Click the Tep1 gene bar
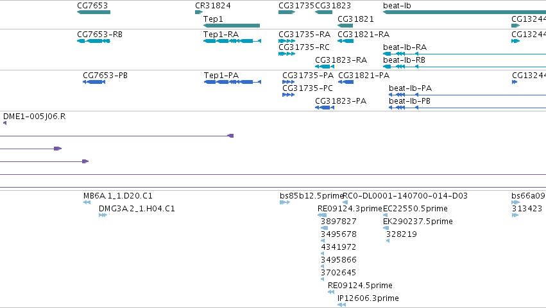 pyautogui.click(x=232, y=26)
